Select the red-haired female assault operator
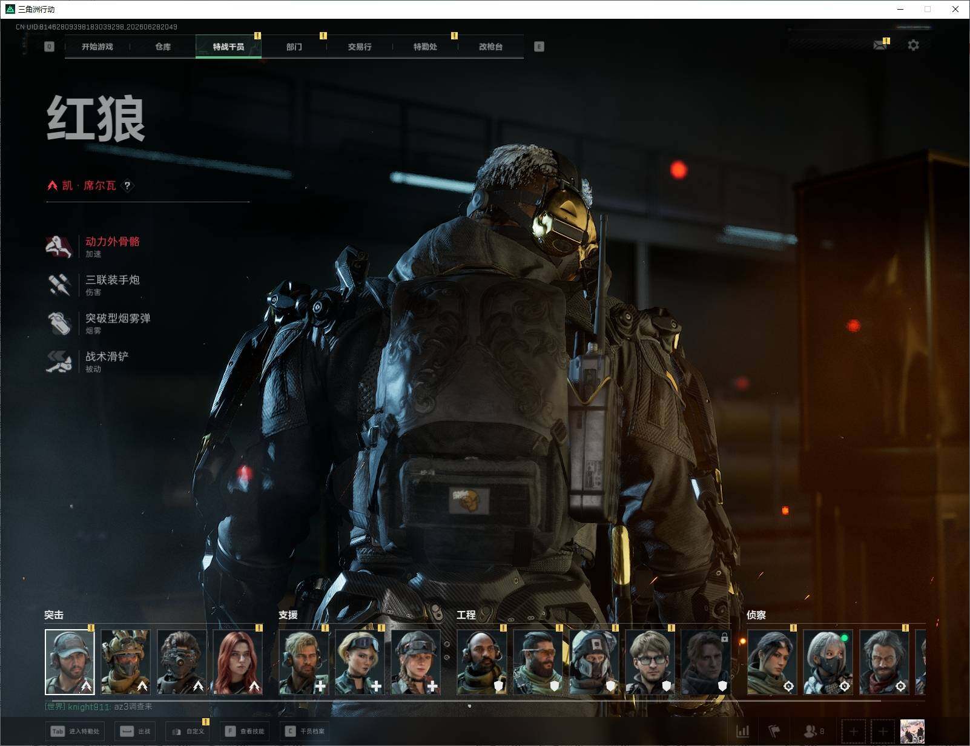970x746 pixels. point(238,662)
